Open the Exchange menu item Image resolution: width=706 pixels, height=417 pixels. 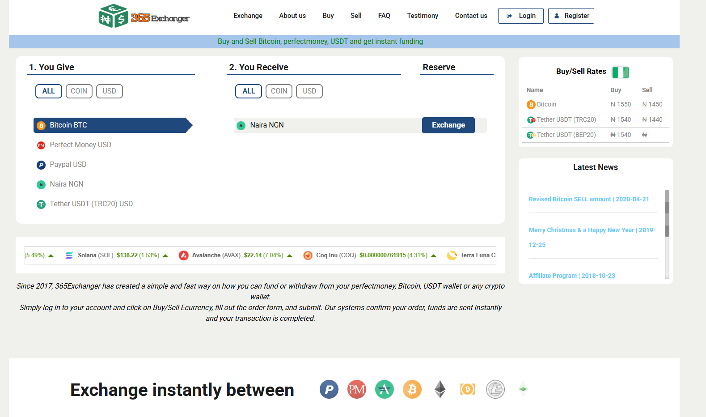click(x=248, y=16)
